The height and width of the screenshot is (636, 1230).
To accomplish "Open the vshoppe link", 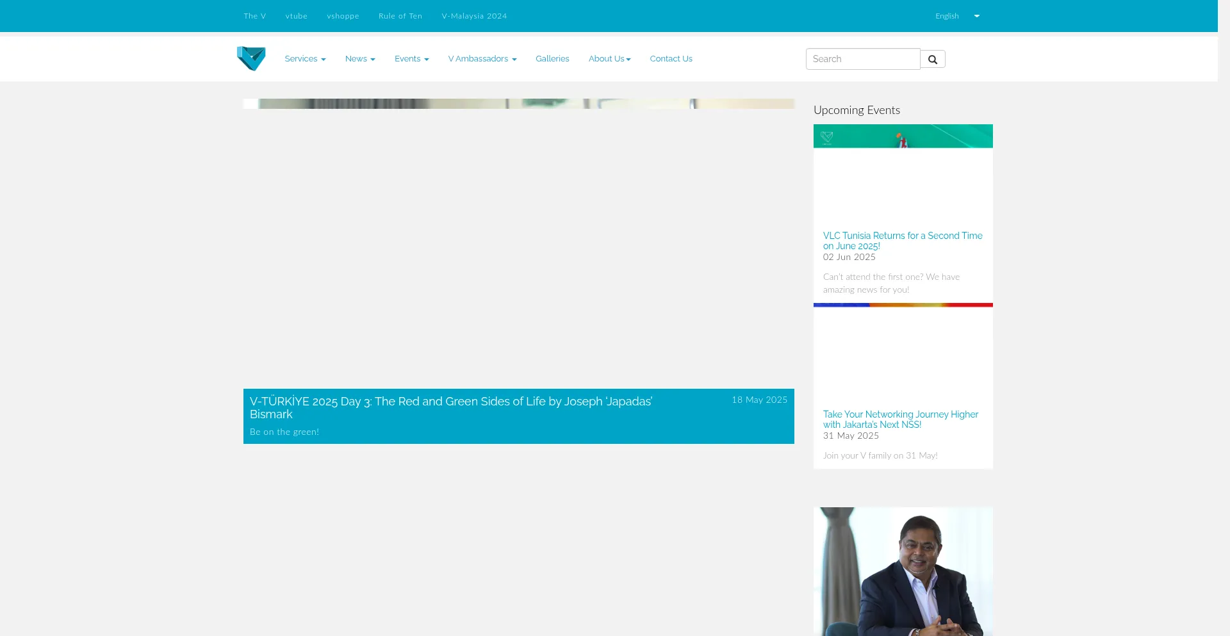I will click(343, 16).
